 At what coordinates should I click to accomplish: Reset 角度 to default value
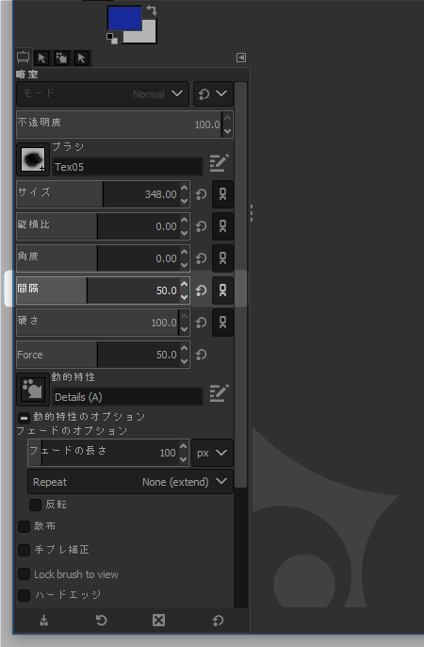click(x=201, y=258)
